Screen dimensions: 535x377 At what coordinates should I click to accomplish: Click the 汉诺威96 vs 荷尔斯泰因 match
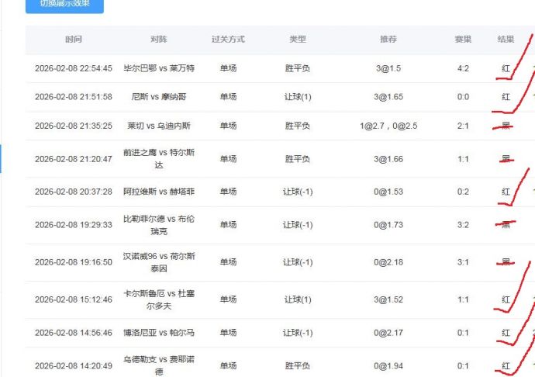159,262
